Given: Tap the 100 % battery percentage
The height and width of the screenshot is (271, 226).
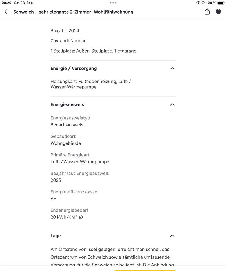Looking at the screenshot, I should click(x=211, y=3).
